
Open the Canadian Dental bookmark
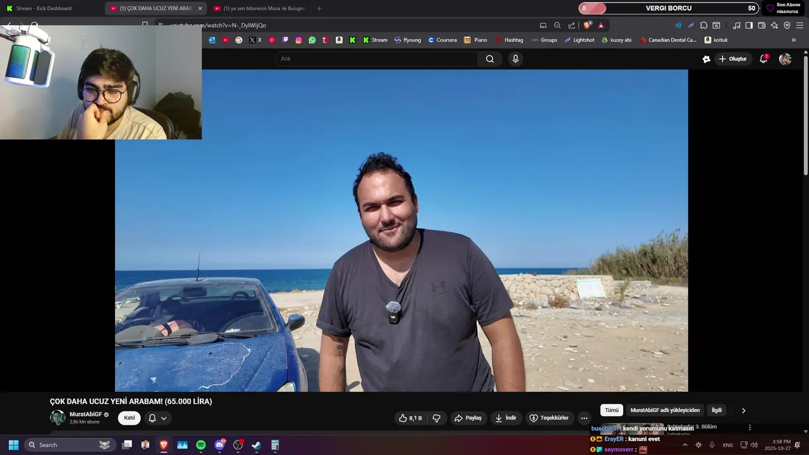(669, 40)
